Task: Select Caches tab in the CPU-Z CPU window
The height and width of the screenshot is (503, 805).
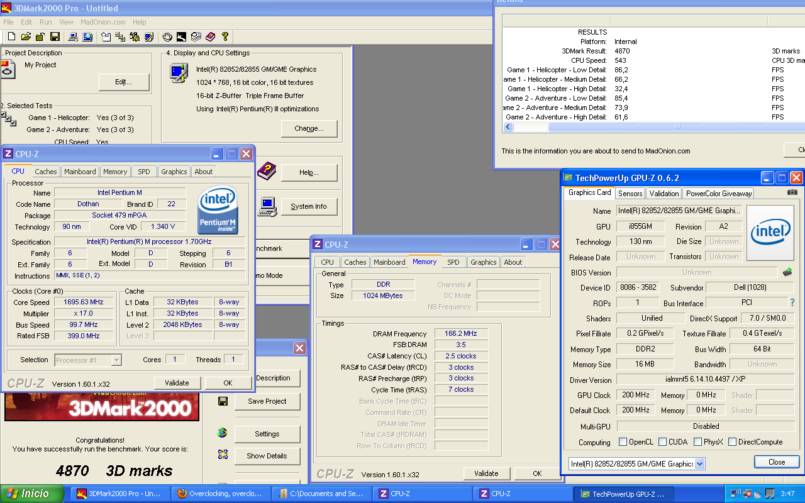Action: 45,172
